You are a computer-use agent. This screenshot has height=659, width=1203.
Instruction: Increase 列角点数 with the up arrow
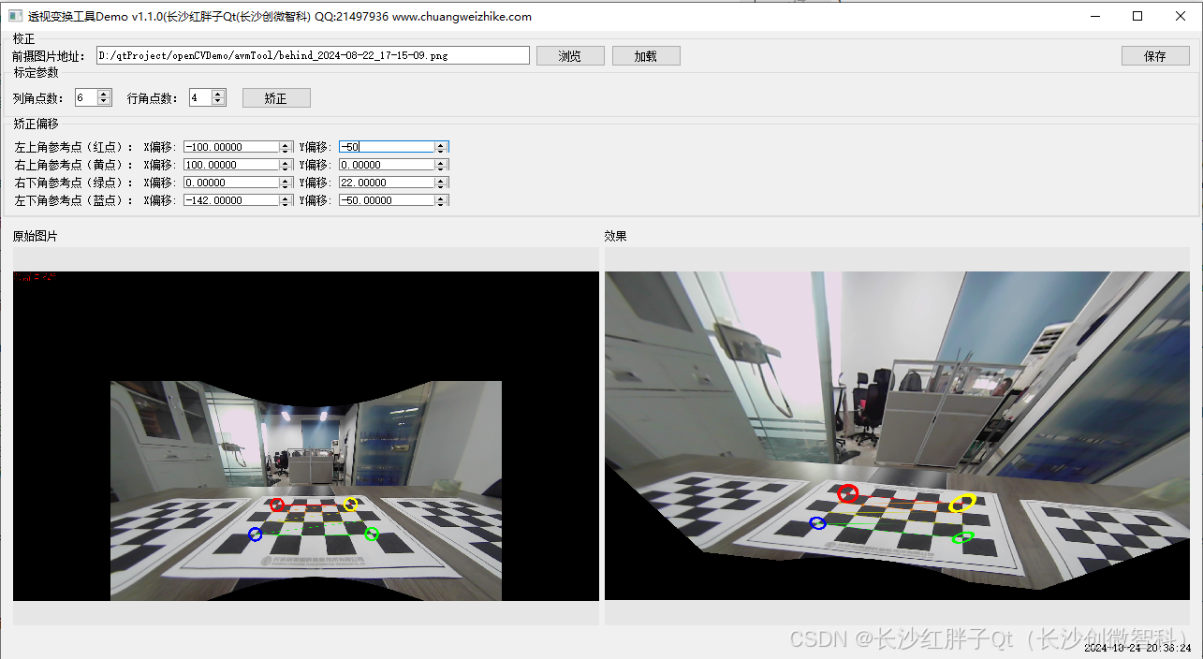[x=104, y=94]
